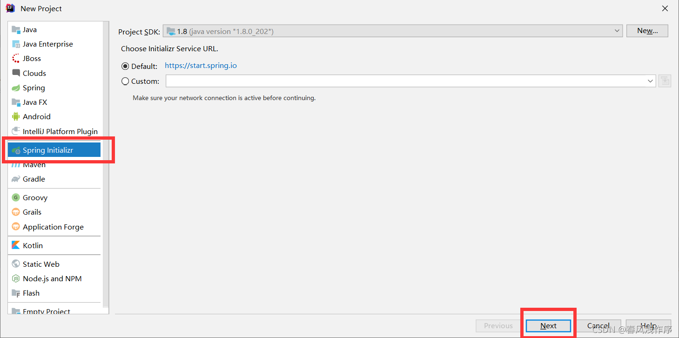Close the New Project dialog
Viewport: 679px width, 338px height.
coord(665,8)
